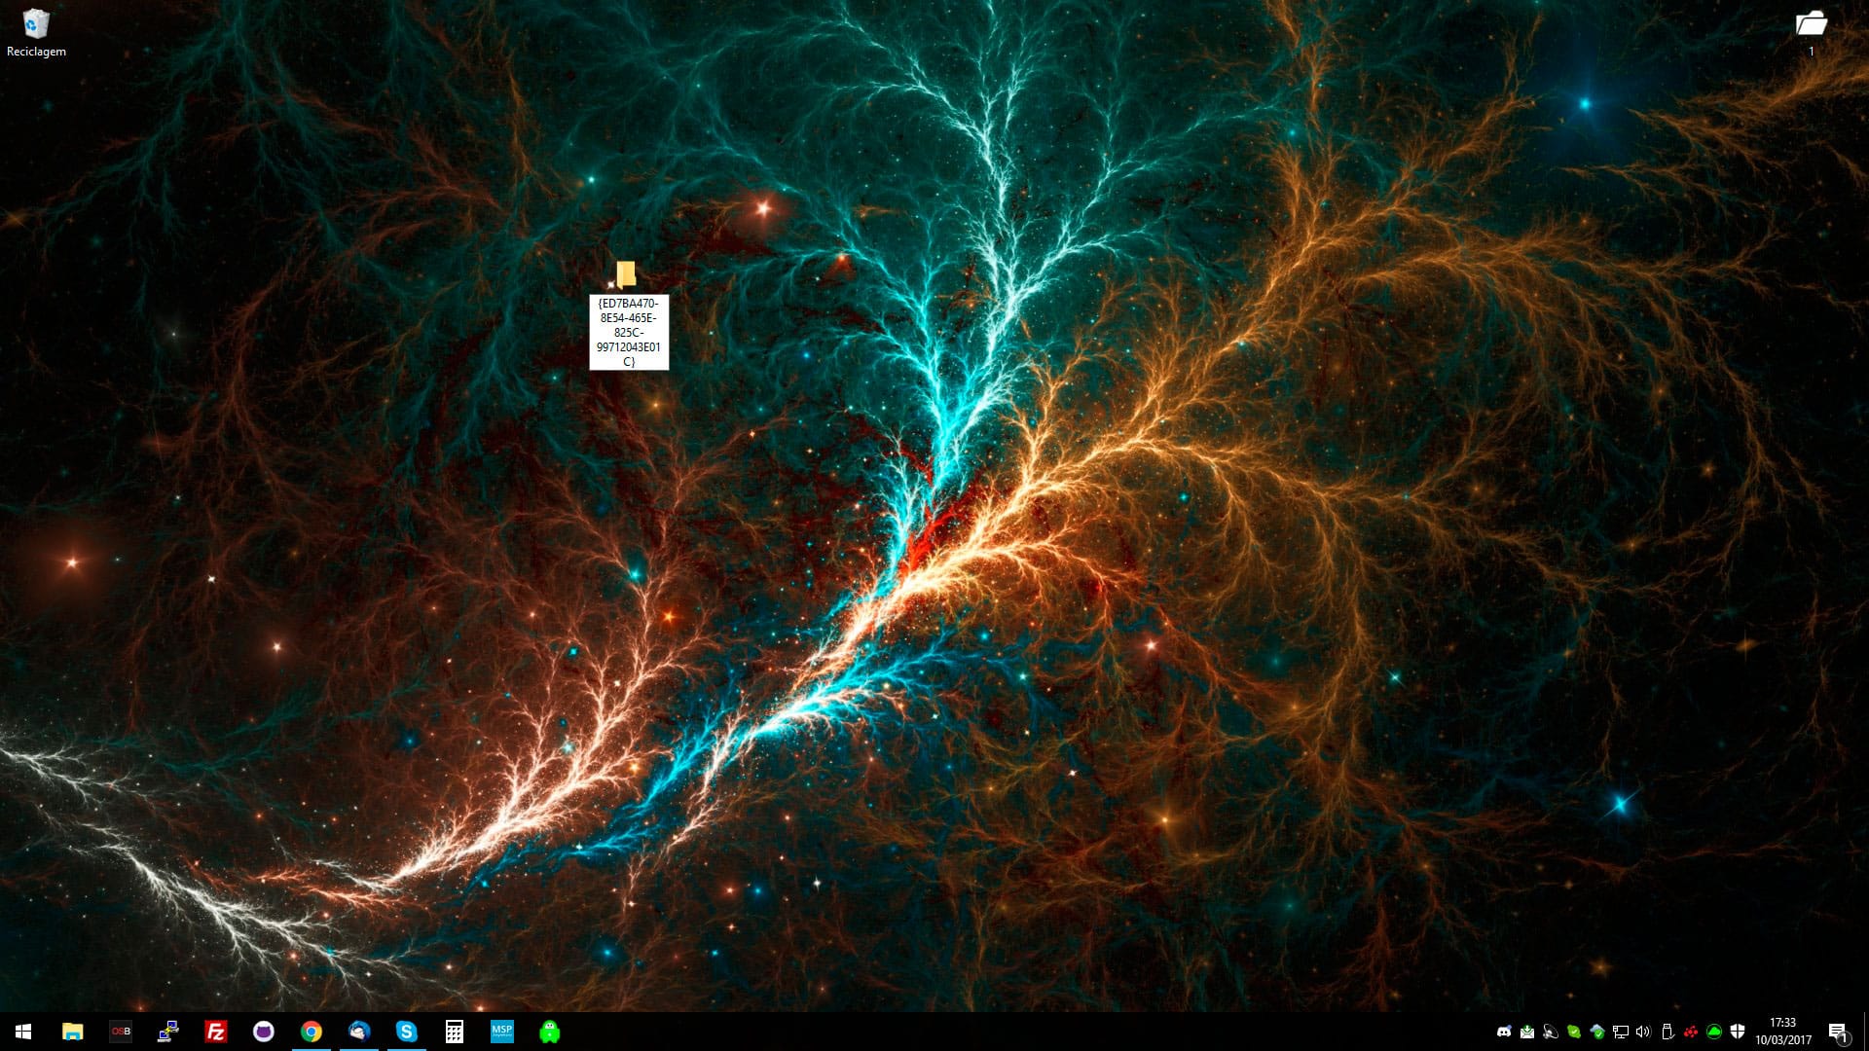Viewport: 1869px width, 1051px height.
Task: Select the {ED7BA470-8E54-465E... folder icon
Action: (626, 274)
